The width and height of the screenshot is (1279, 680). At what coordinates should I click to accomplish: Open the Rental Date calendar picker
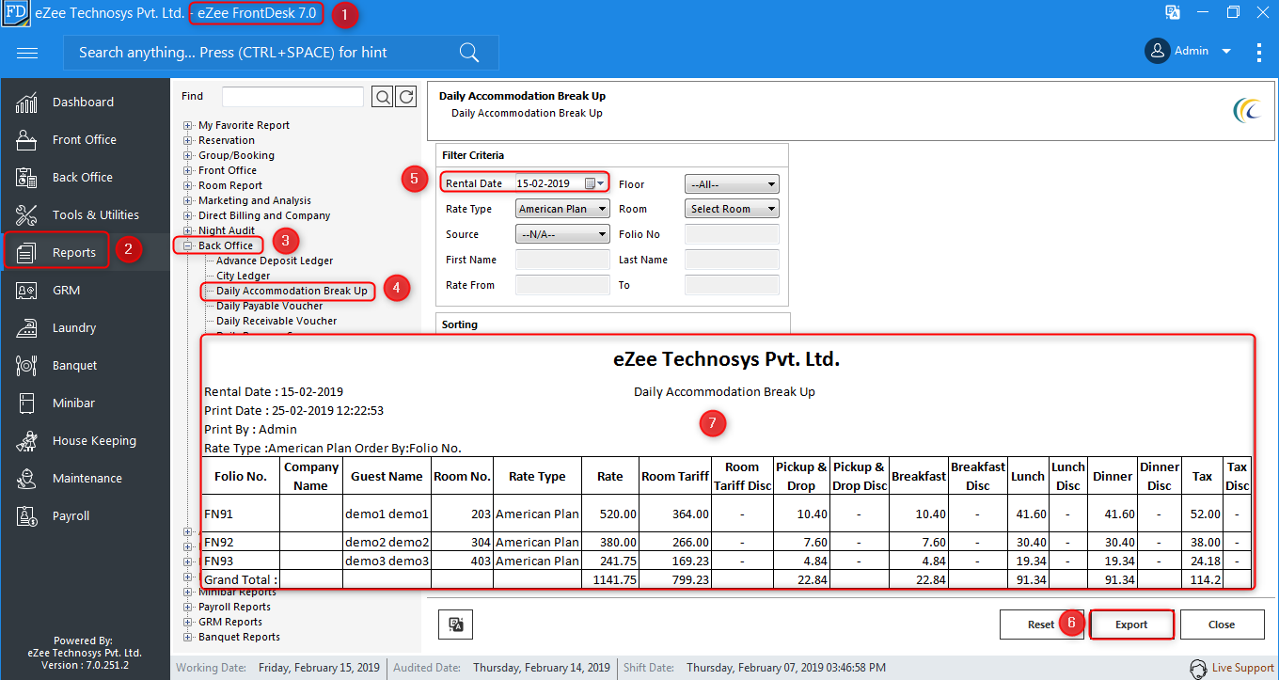pyautogui.click(x=594, y=183)
